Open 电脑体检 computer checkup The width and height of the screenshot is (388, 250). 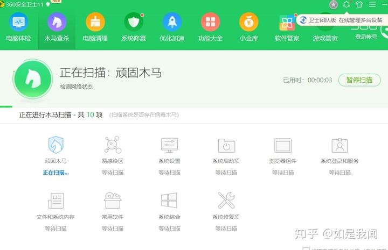pyautogui.click(x=18, y=27)
